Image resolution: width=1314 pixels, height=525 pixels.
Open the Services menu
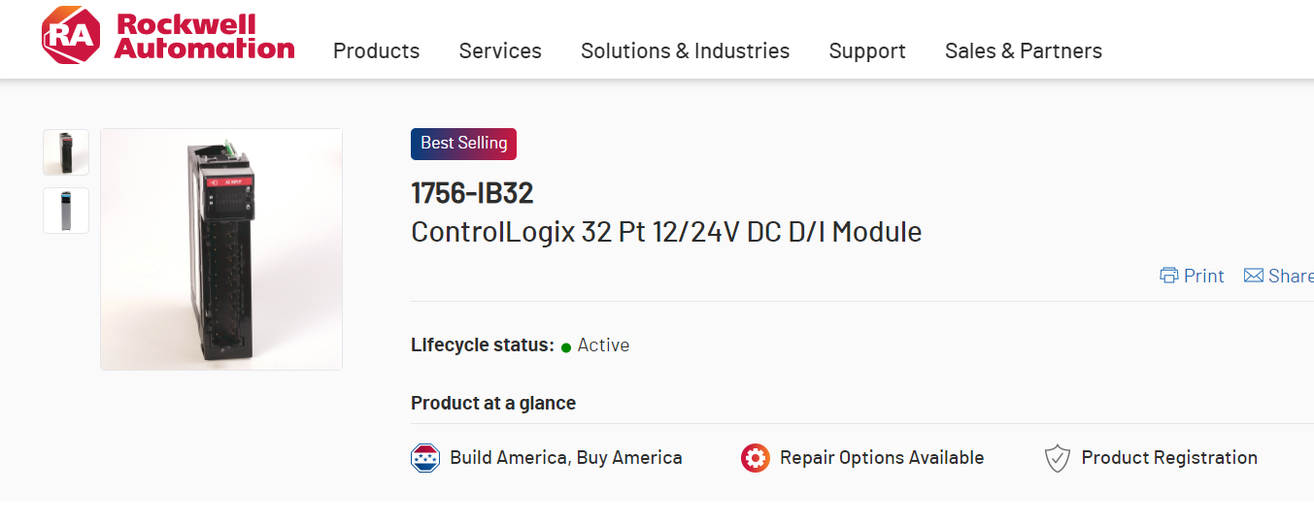click(x=500, y=50)
